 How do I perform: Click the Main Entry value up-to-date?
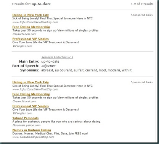point(50,62)
